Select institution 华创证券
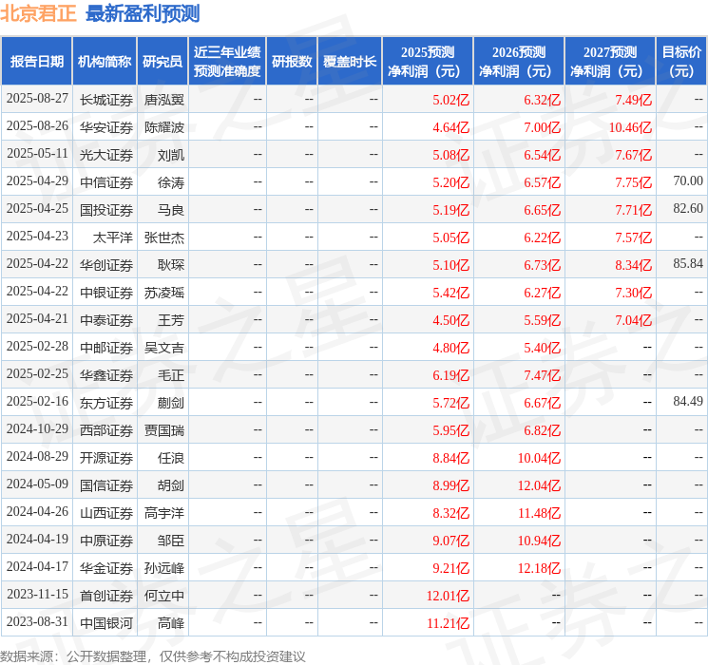Viewport: 708px width, 665px height. click(x=106, y=265)
